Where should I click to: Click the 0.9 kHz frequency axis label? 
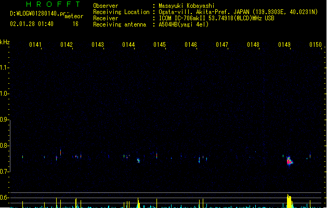click(x=4, y=120)
